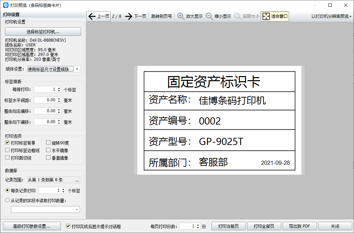Click the 每页打印份数 spinner arrows

(198, 226)
